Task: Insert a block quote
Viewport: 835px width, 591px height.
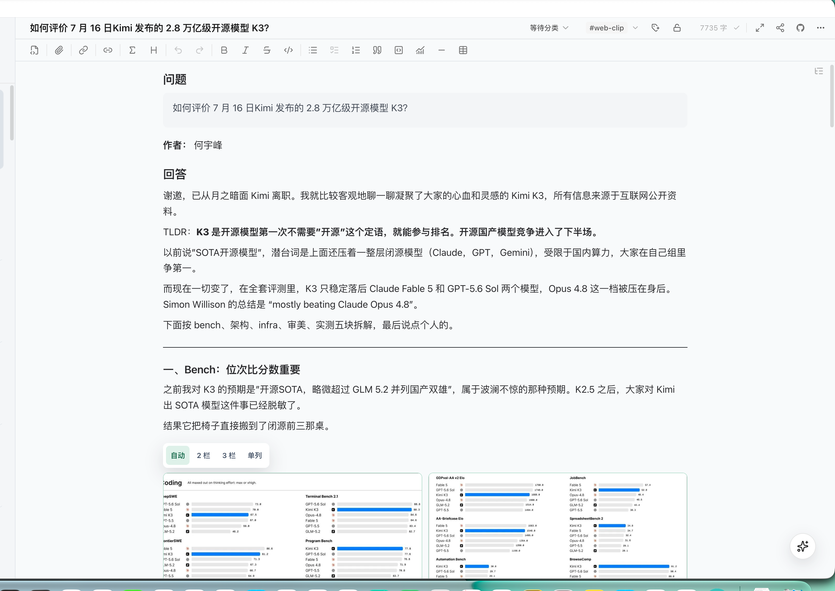Action: (377, 50)
